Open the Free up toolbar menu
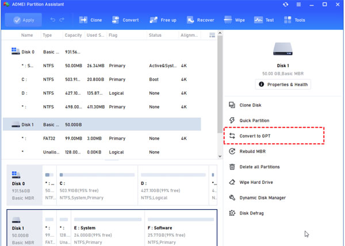The width and height of the screenshot is (345, 246). pos(163,20)
